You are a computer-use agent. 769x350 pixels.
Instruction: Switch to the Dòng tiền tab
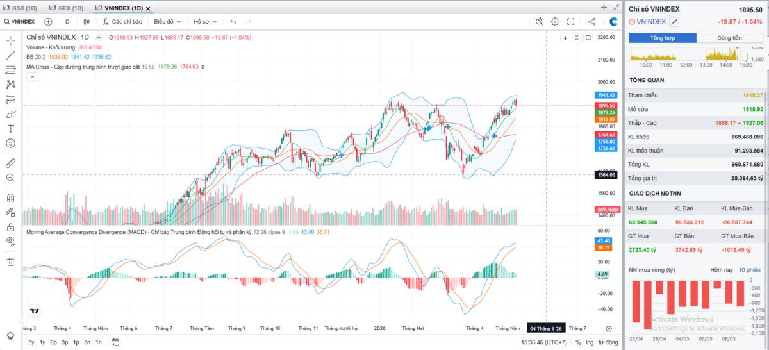[729, 38]
